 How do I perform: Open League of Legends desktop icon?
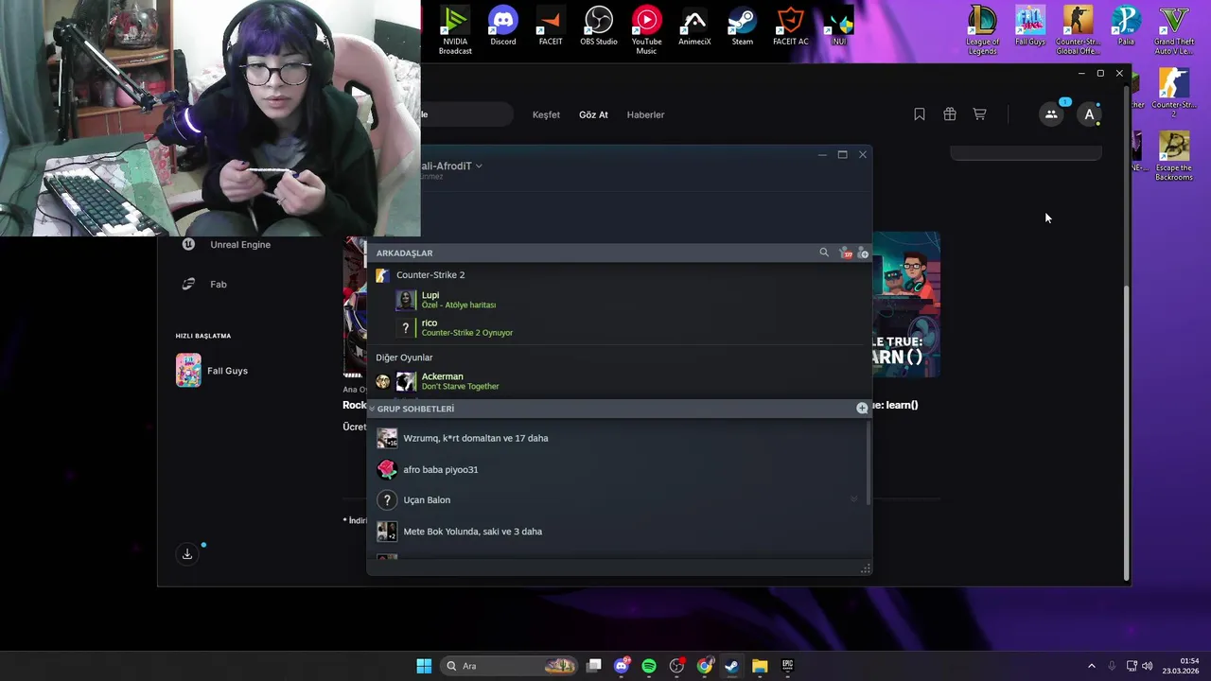pos(982,29)
